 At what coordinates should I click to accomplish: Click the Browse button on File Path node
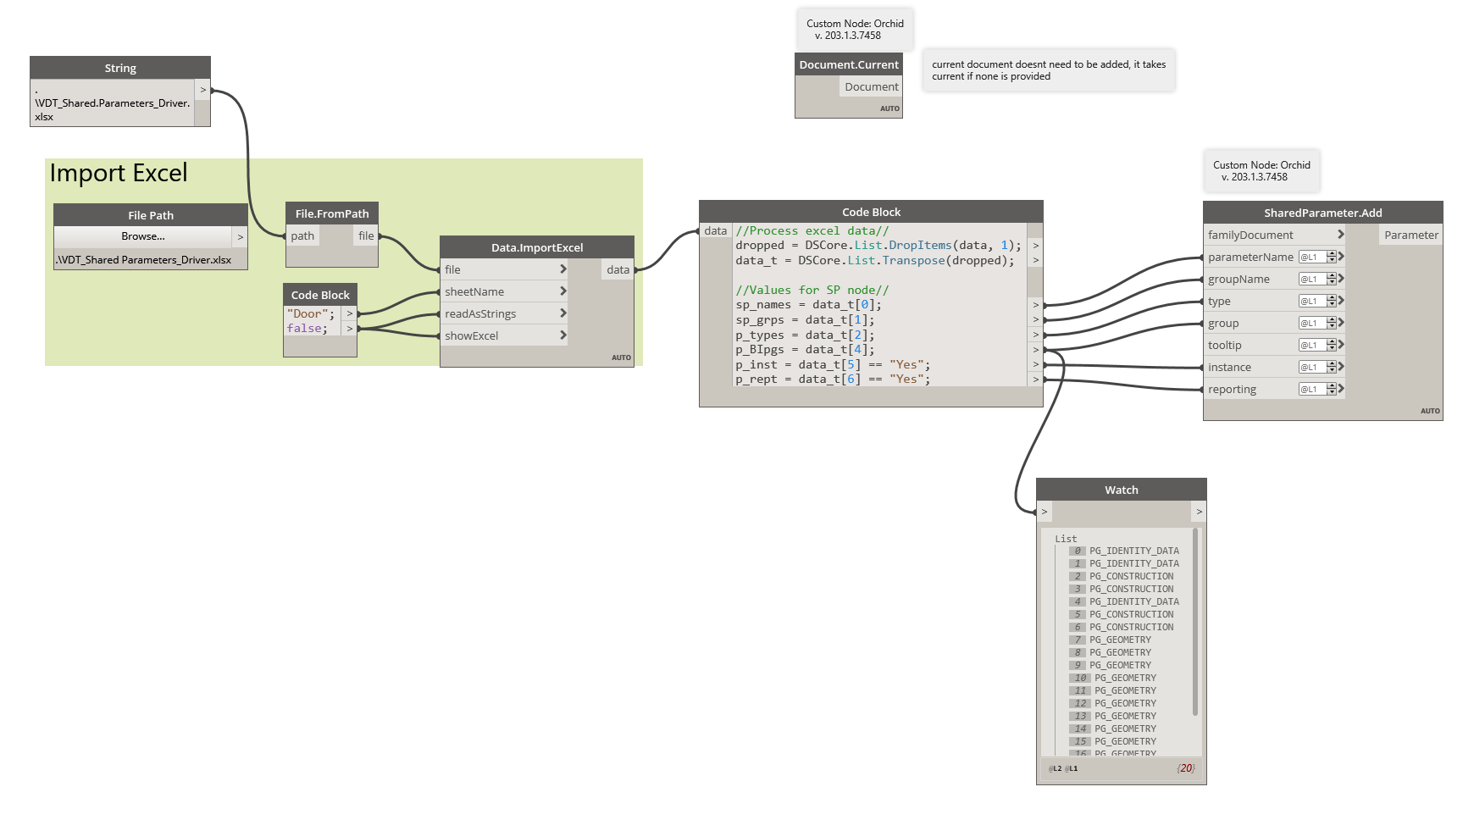(x=141, y=236)
